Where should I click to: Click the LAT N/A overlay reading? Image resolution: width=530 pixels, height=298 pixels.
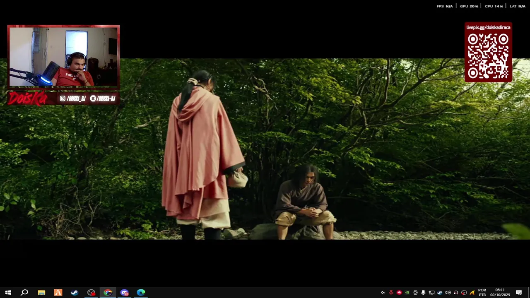(518, 6)
